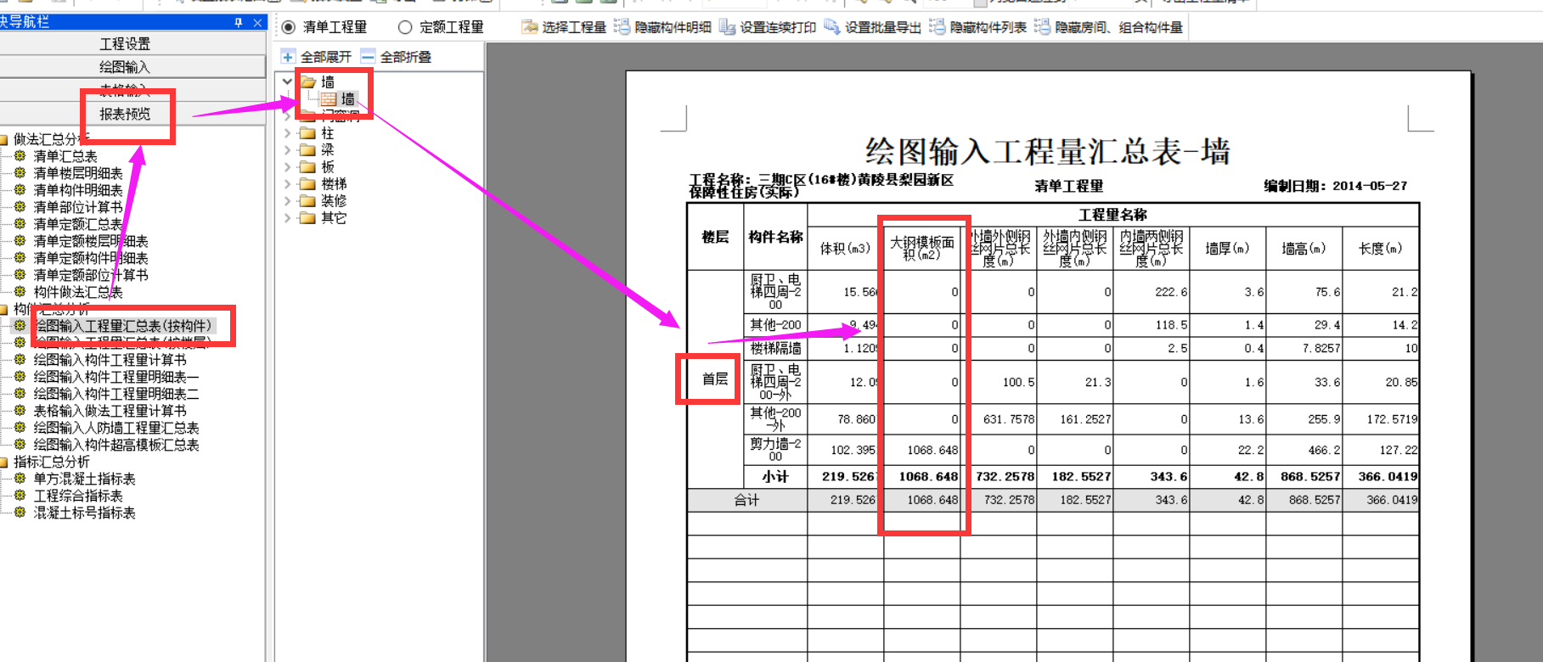The width and height of the screenshot is (1543, 662).
Task: Open the 绘图输入构件工程量明细表二 report
Action: click(x=116, y=394)
